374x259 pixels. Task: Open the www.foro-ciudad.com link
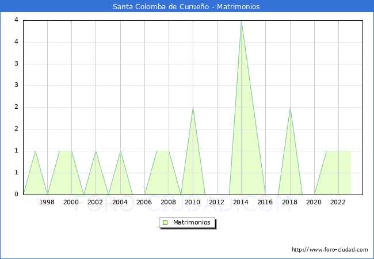[330, 250]
